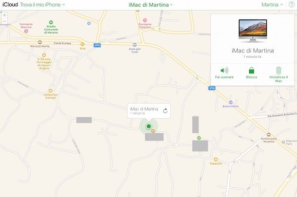Select the Digullan Park map pin

pyautogui.click(x=283, y=142)
